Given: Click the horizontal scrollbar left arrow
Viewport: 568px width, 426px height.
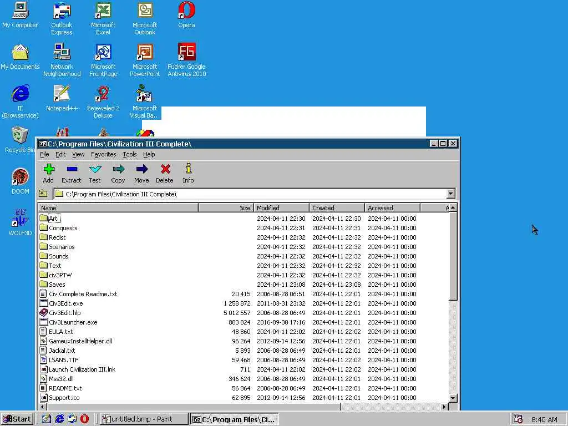Looking at the screenshot, I should tap(43, 407).
